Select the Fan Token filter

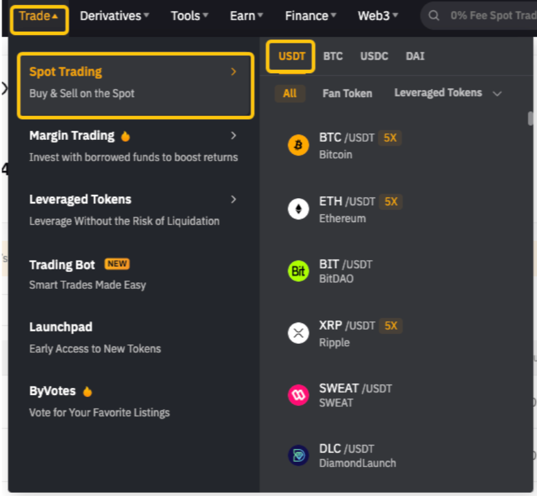[347, 93]
